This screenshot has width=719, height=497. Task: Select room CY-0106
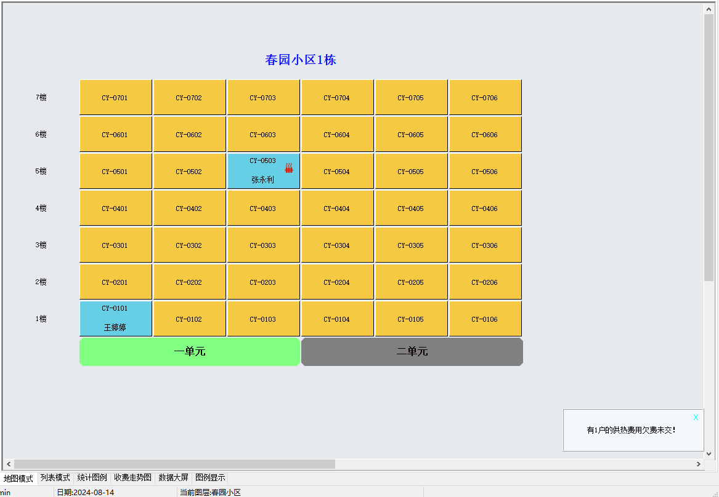pyautogui.click(x=485, y=319)
